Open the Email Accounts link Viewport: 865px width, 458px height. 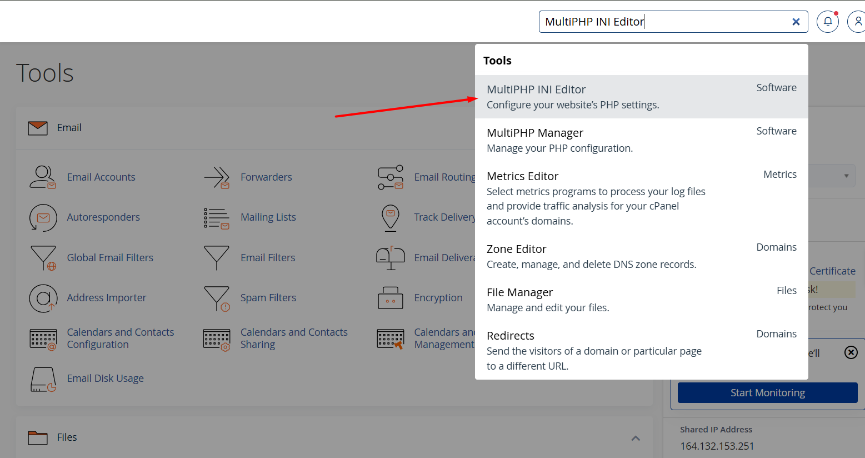[101, 177]
